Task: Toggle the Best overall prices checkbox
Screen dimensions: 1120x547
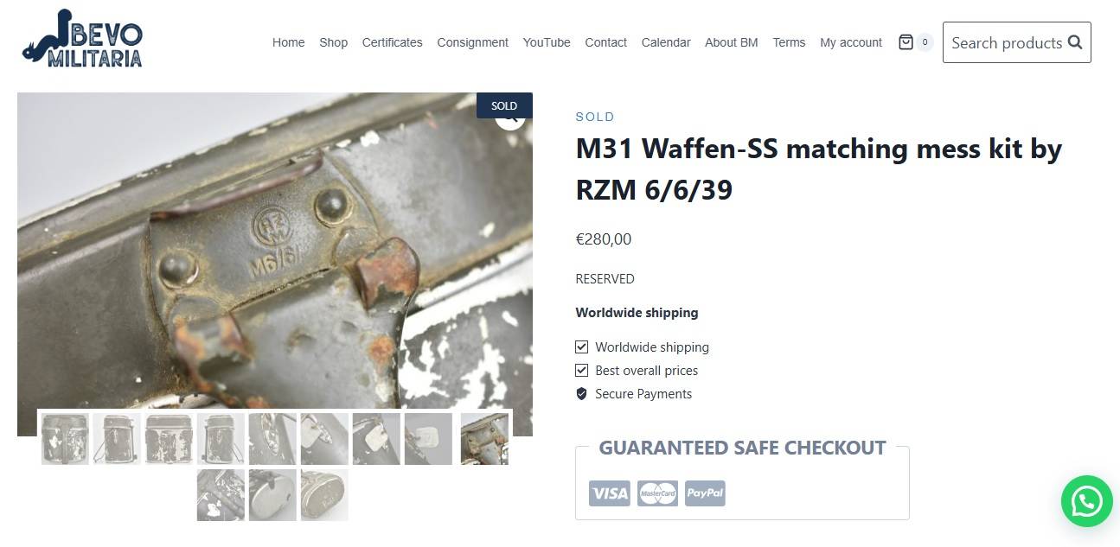Action: 581,371
